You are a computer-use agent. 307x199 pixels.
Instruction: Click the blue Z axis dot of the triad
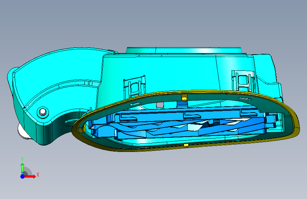pos(23,176)
